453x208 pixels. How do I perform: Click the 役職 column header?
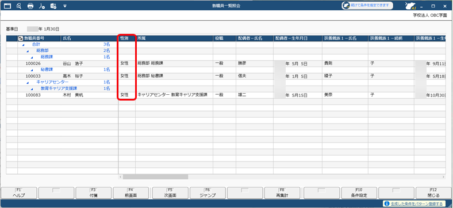(224, 38)
